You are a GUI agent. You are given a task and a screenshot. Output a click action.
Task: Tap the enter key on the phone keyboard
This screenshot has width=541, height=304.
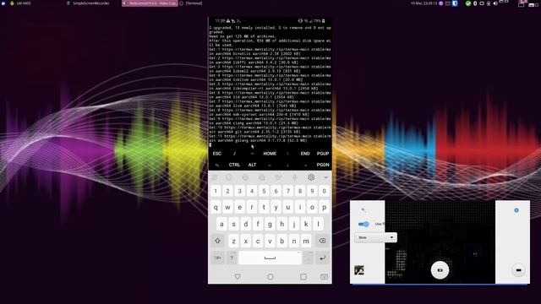coord(322,258)
